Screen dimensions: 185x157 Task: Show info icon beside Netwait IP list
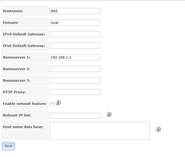click(x=109, y=114)
